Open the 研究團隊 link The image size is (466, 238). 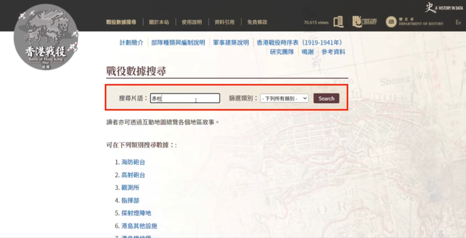coord(282,52)
